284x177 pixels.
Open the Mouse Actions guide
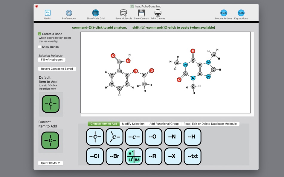tap(223, 13)
